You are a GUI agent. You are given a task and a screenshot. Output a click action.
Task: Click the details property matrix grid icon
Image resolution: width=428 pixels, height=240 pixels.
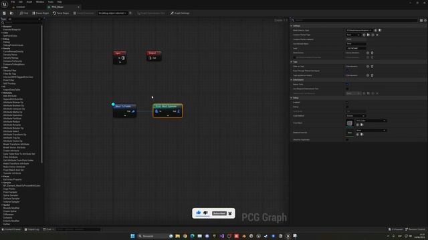tap(421, 21)
